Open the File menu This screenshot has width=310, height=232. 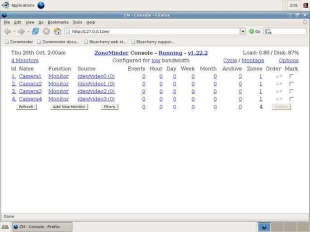(7, 22)
